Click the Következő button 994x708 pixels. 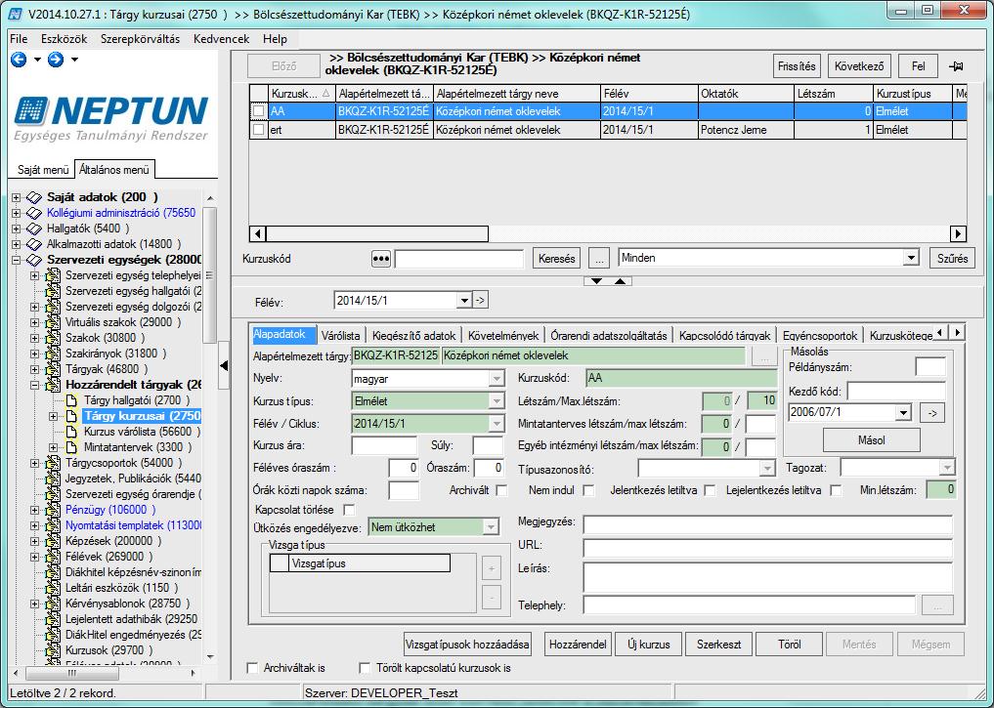[859, 66]
